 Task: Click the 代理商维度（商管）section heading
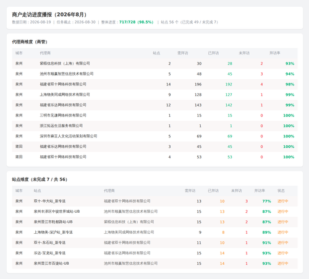pos(30,42)
